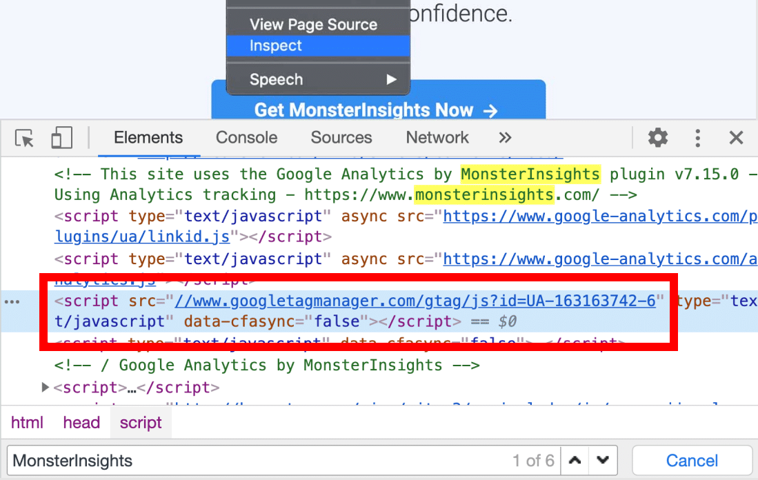Close the DevTools panel
Screen dimensions: 758x480
736,138
